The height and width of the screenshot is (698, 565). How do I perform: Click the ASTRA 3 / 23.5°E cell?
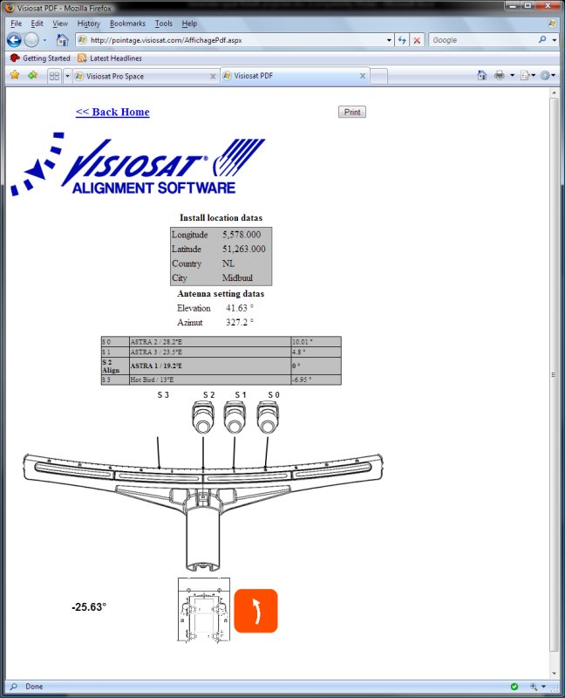(209, 352)
